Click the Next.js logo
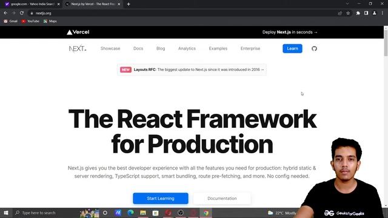The height and width of the screenshot is (218, 388). 78,48
